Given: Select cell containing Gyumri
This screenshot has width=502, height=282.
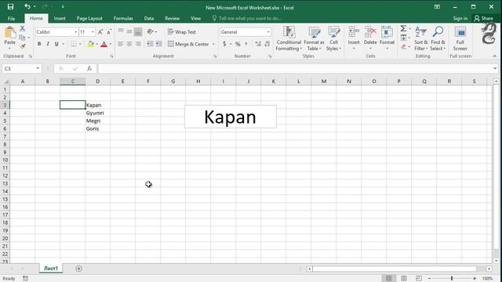Looking at the screenshot, I should [97, 113].
